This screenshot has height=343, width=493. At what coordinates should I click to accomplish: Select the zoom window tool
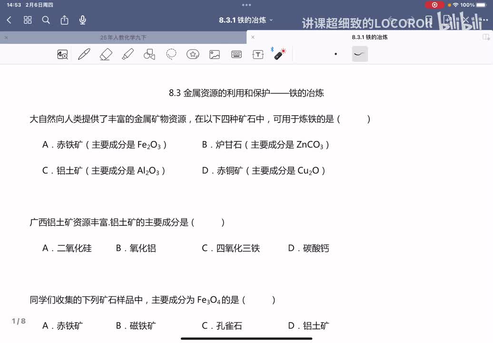(62, 54)
